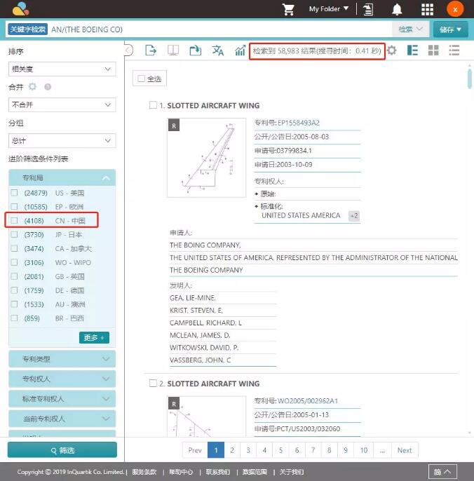This screenshot has width=474, height=481.
Task: Open the 检索 search dropdown
Action: click(x=410, y=29)
